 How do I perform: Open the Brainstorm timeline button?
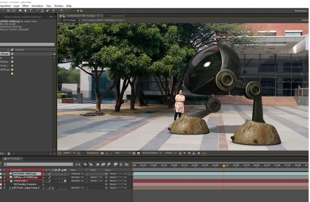116,164
